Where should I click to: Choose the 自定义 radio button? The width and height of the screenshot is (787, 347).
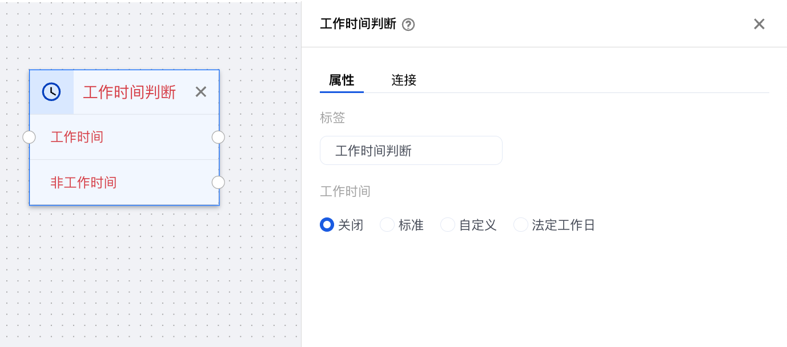(x=448, y=225)
